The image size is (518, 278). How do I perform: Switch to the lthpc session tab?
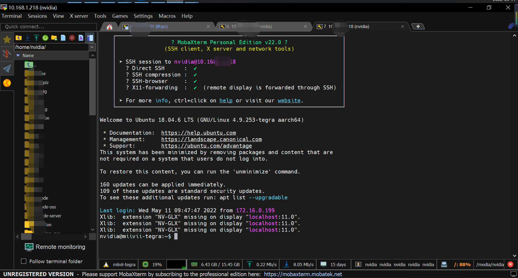tap(162, 26)
